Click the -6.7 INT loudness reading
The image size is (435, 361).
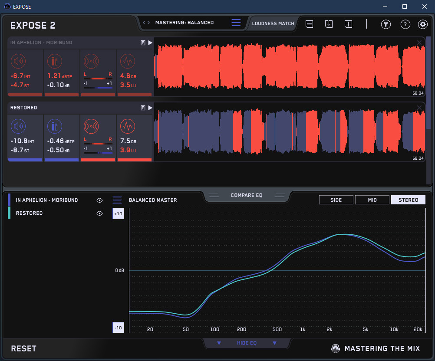[20, 76]
